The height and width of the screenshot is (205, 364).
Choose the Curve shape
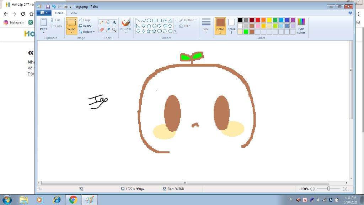tap(144, 20)
